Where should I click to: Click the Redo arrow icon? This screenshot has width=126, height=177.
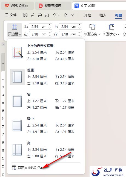tap(65, 15)
